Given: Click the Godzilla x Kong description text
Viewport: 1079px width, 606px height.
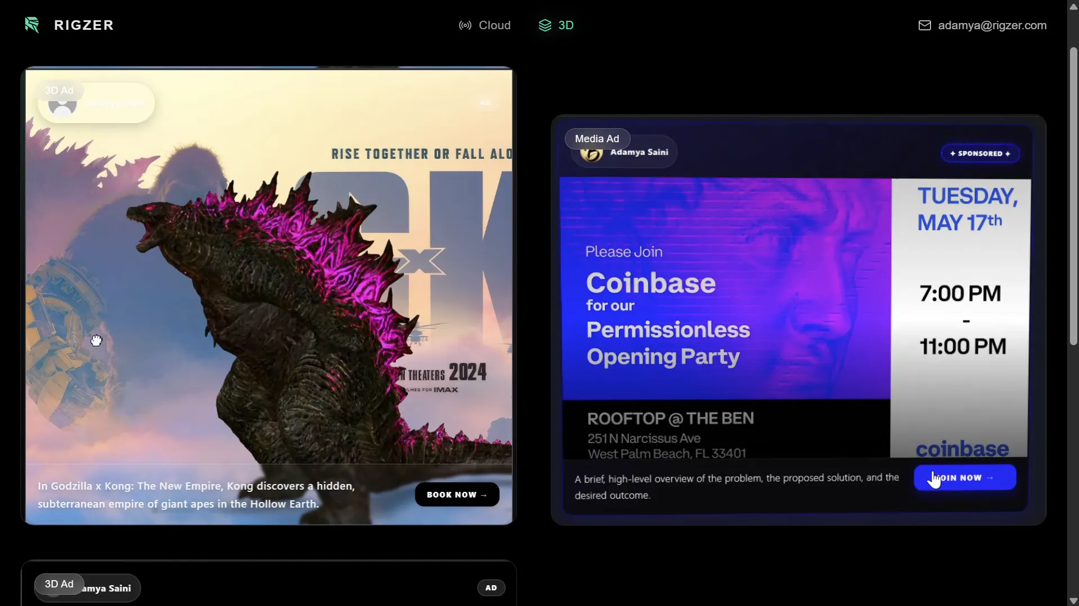Looking at the screenshot, I should 196,495.
